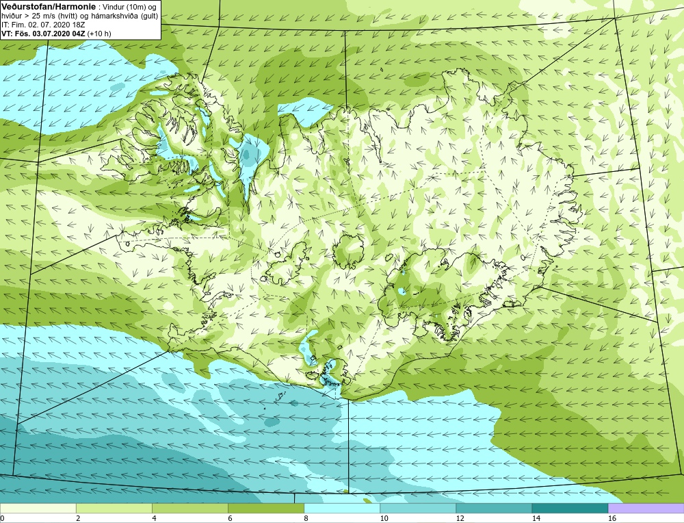The image size is (684, 523).
Task: Click the legend scale label '0'
Action: (2, 518)
